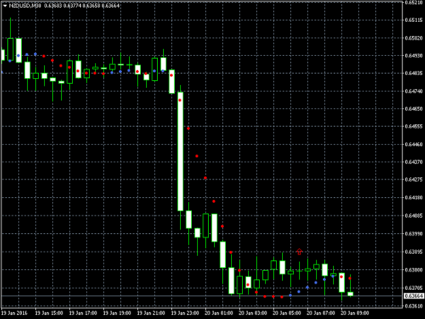Click the chart menu triangle beside NZDUSD
This screenshot has width=425, height=319.
(5, 5)
